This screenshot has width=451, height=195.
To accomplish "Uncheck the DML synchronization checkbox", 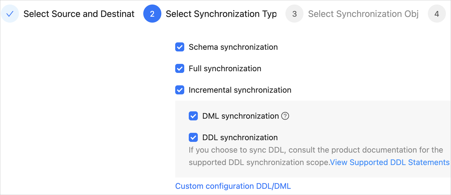I will coord(193,116).
